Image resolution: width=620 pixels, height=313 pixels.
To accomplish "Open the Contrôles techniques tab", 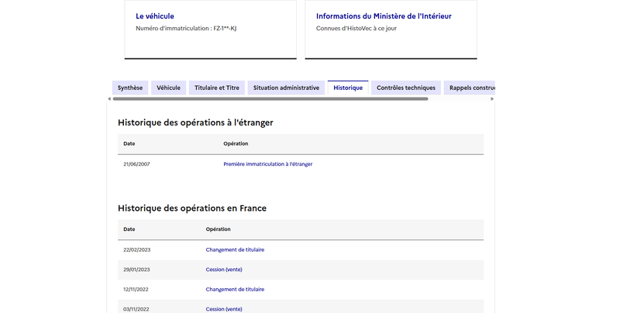I will pyautogui.click(x=406, y=88).
